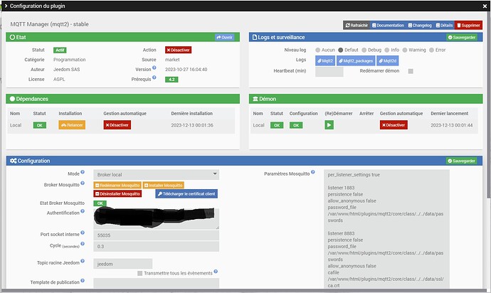Open the Mode dropdown (Broker local)

click(x=157, y=174)
